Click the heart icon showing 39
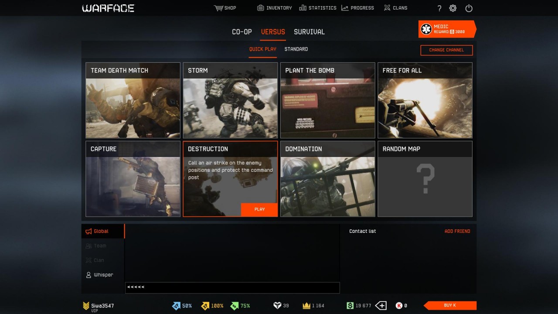This screenshot has width=558, height=314. (277, 306)
